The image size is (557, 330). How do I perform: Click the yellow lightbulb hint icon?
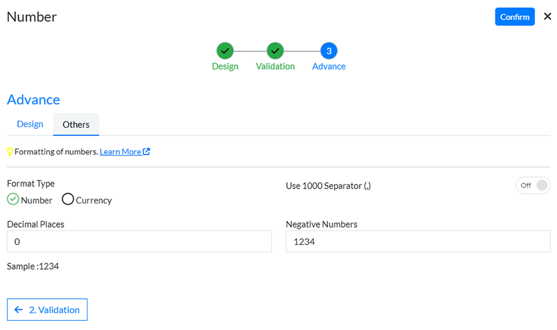10,152
